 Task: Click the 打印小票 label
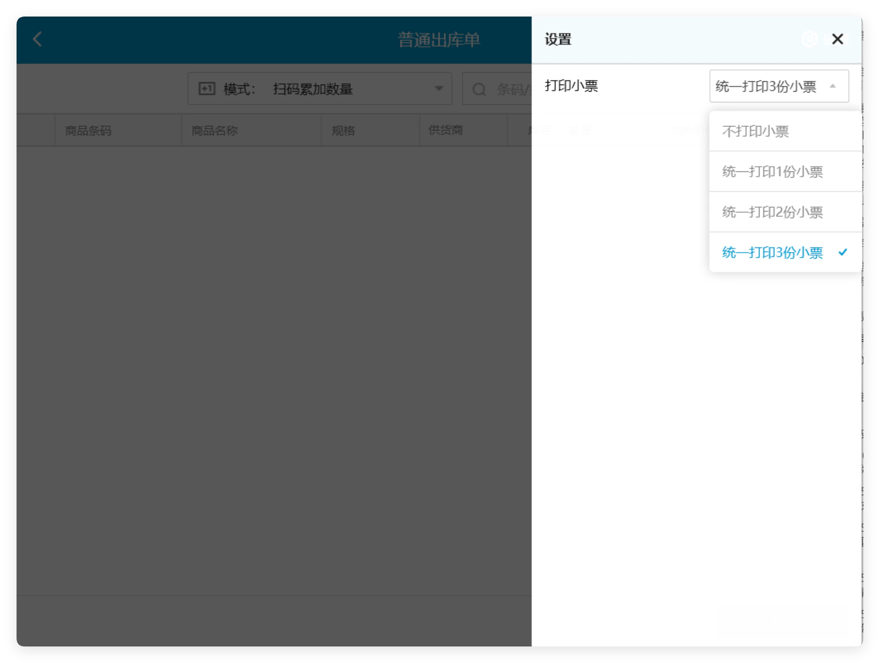571,86
